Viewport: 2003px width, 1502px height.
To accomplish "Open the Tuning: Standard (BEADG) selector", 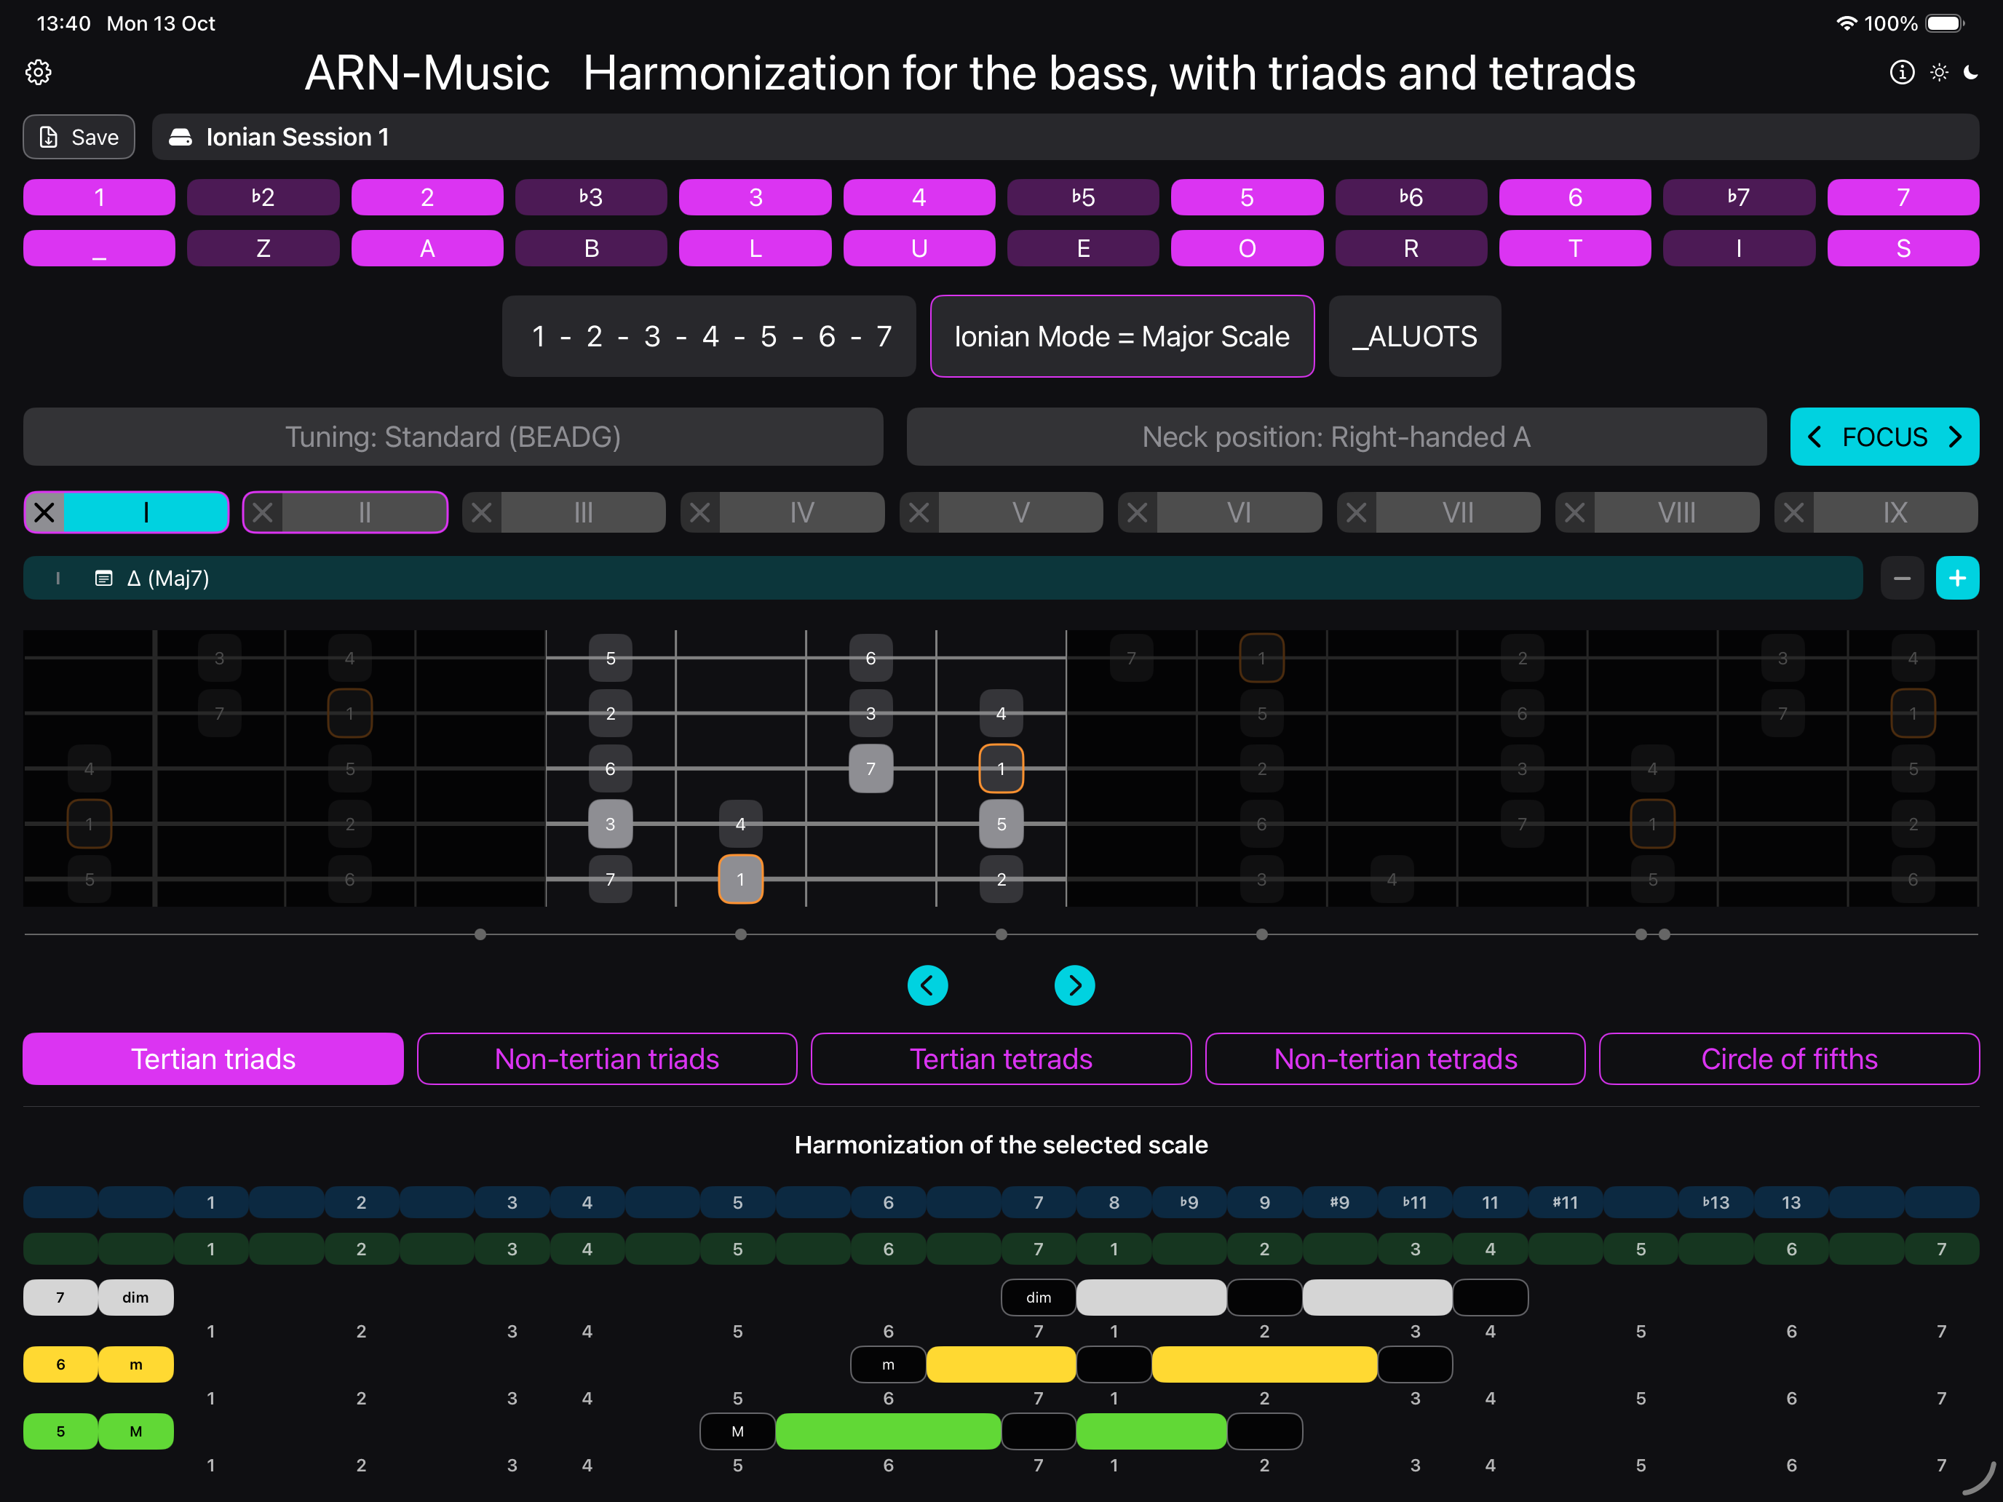I will (453, 437).
